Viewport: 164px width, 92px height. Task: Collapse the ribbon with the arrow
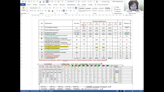click(x=142, y=14)
